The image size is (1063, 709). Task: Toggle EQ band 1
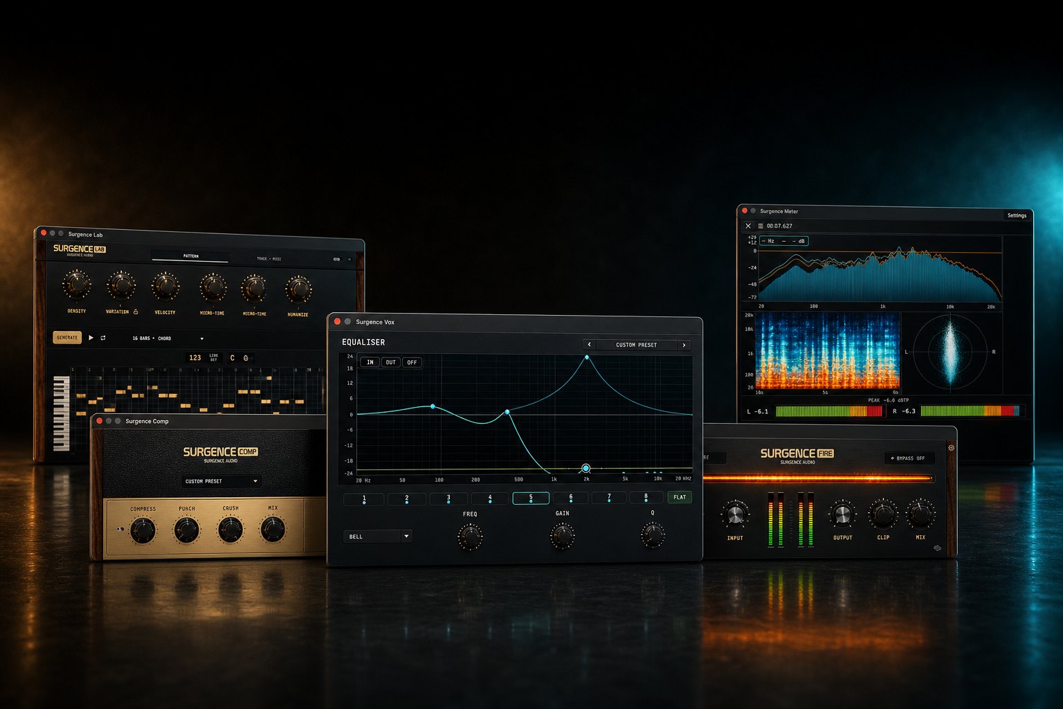click(364, 498)
